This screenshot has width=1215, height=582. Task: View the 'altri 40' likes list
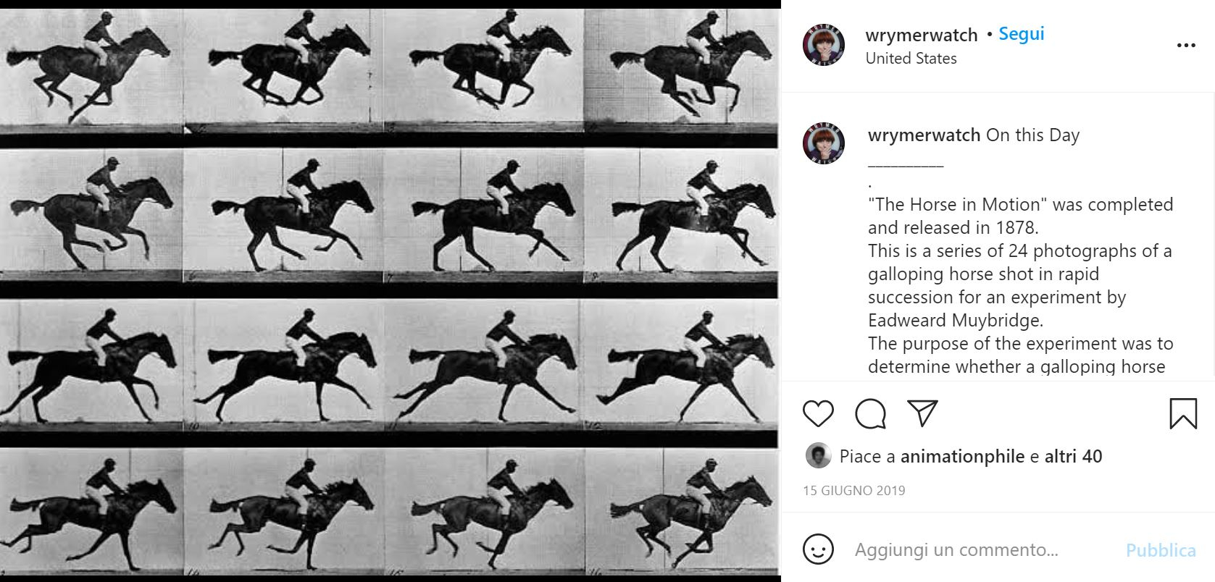[x=1074, y=456]
